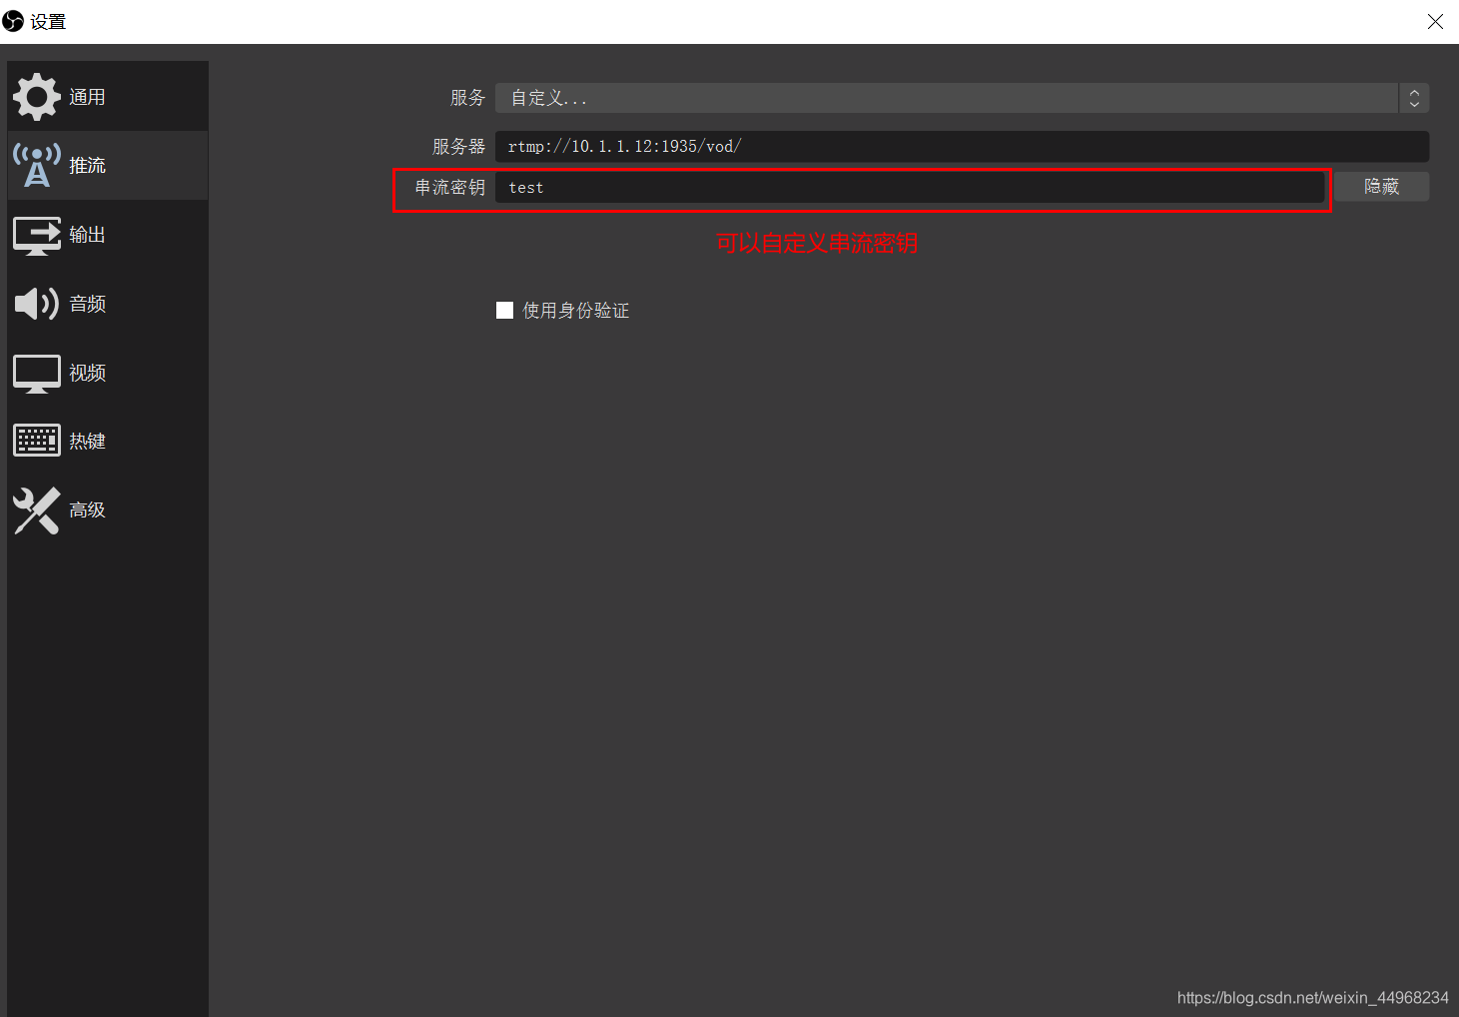Image resolution: width=1459 pixels, height=1017 pixels.
Task: Click the 服务器 label text
Action: (x=458, y=147)
